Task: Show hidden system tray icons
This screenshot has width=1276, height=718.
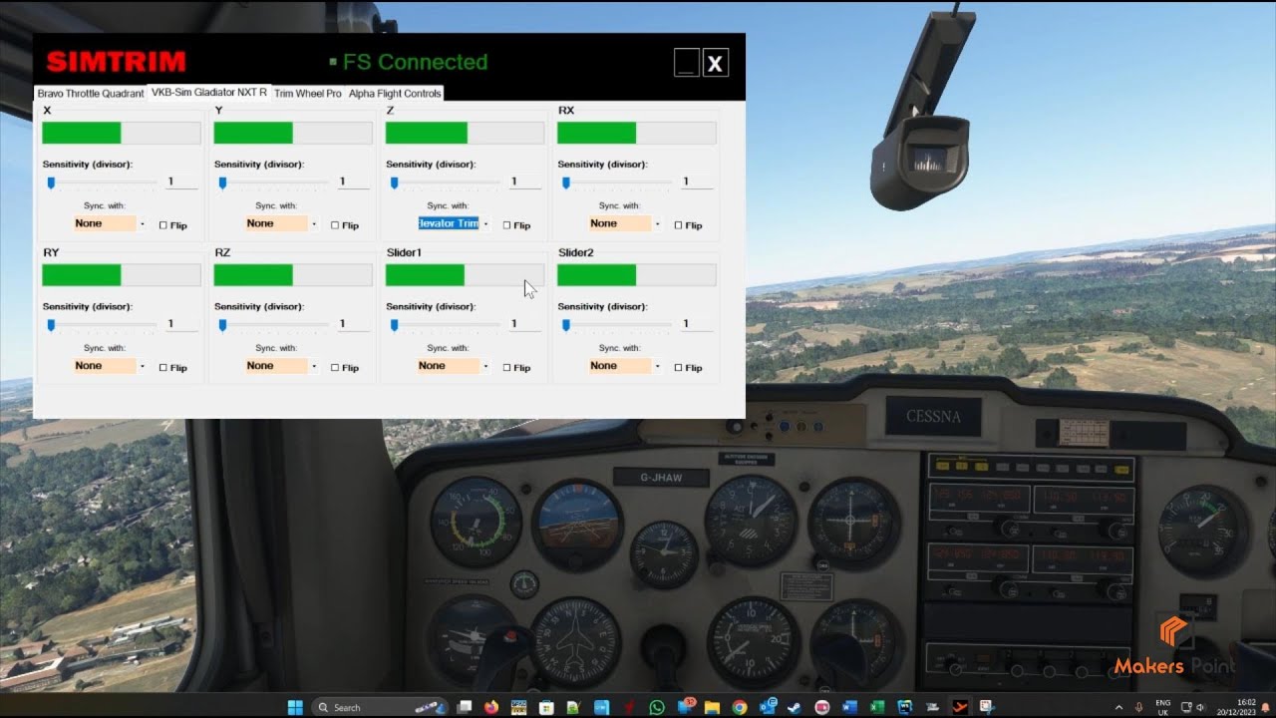Action: coord(1118,707)
